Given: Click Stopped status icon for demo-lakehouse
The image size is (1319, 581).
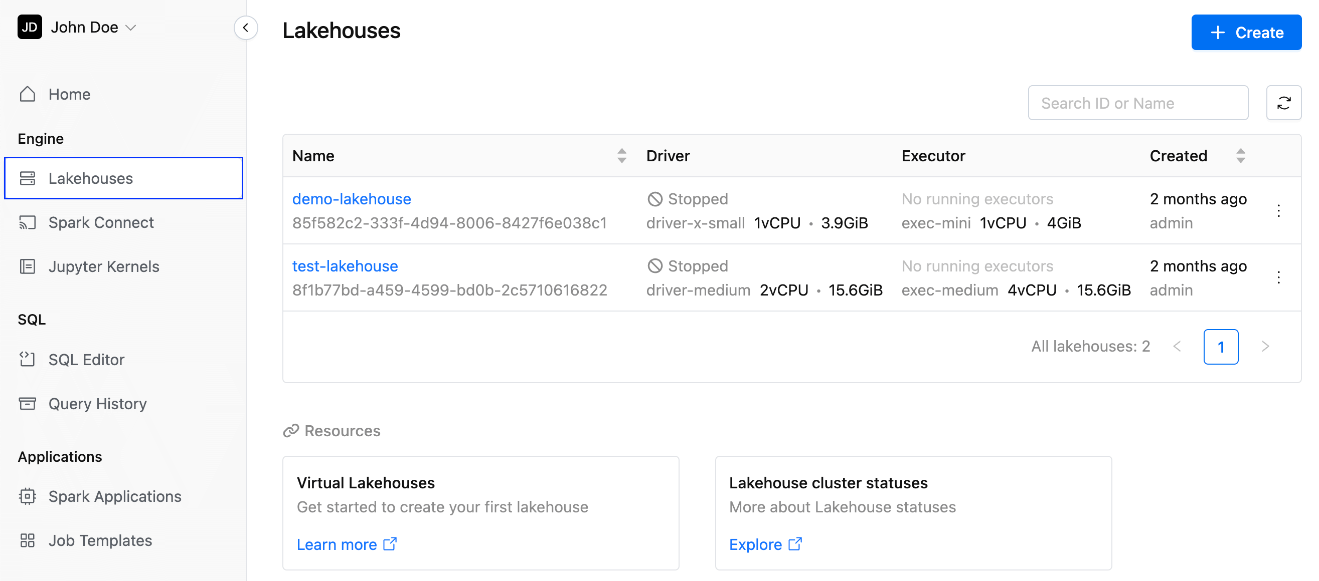Looking at the screenshot, I should point(654,198).
